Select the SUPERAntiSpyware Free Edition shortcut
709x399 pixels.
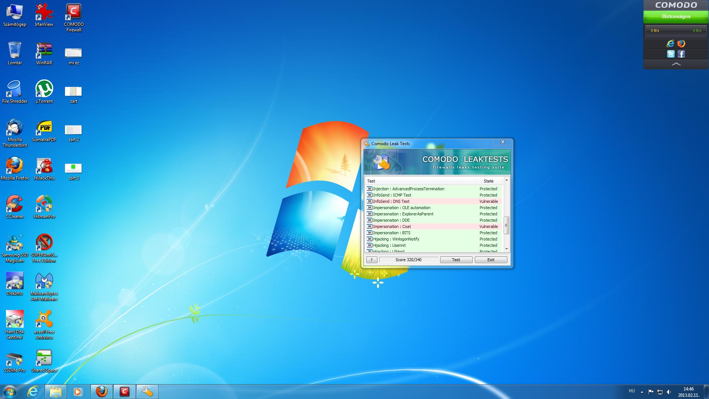[x=44, y=248]
